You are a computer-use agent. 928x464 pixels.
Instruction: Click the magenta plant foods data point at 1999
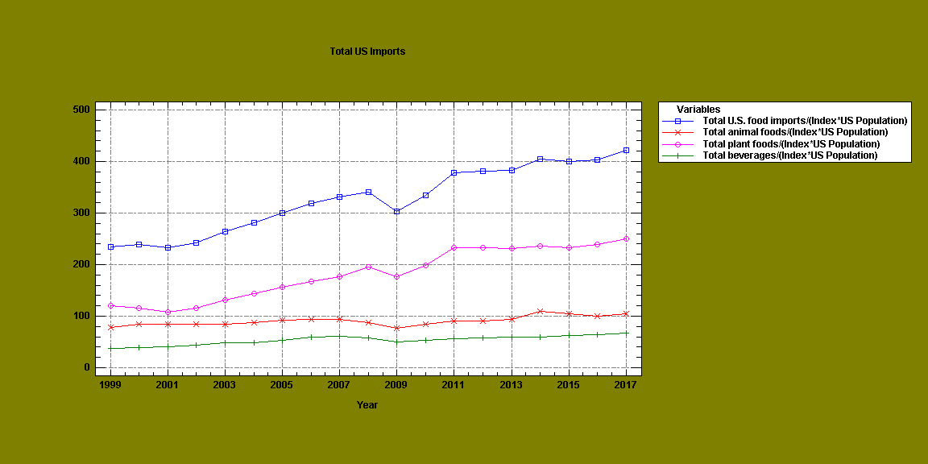tap(110, 305)
